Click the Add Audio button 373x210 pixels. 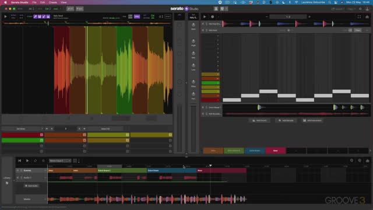[x=31, y=185]
